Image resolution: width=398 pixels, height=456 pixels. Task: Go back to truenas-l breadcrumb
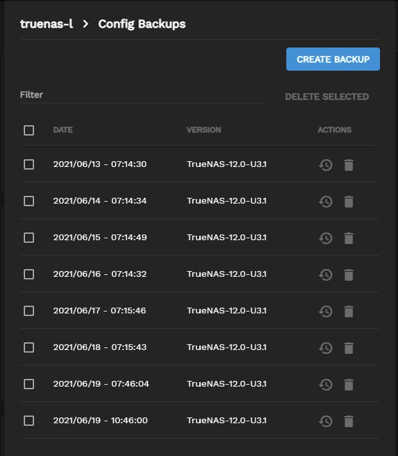pyautogui.click(x=46, y=24)
